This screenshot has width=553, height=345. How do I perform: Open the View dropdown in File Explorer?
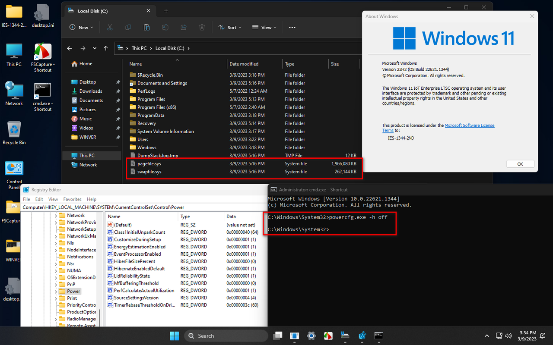[x=264, y=27]
